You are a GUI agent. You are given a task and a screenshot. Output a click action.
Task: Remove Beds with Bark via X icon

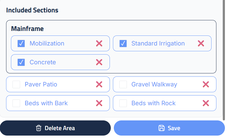[x=99, y=103]
